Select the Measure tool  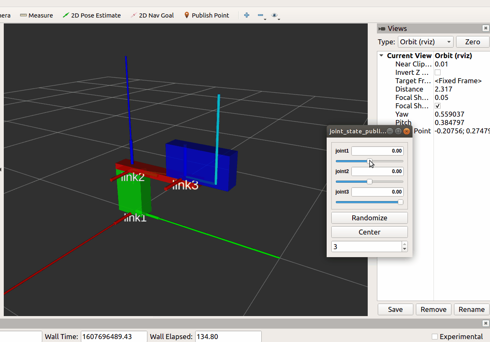36,15
